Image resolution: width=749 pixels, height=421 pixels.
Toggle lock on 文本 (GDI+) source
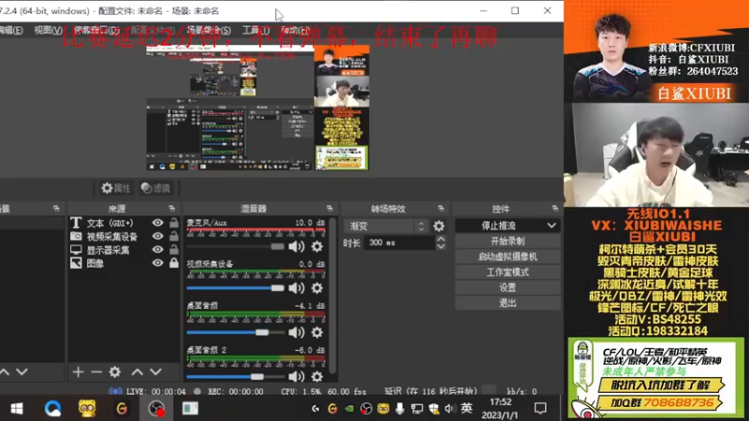pyautogui.click(x=174, y=223)
